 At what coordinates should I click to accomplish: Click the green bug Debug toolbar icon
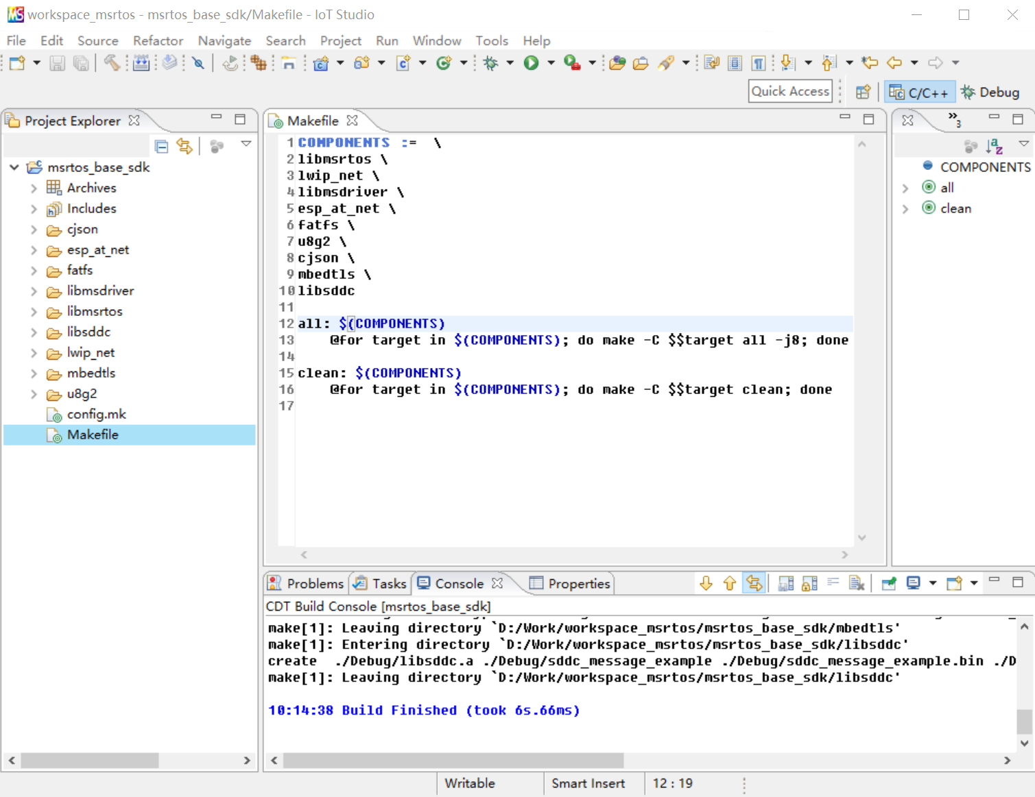490,63
